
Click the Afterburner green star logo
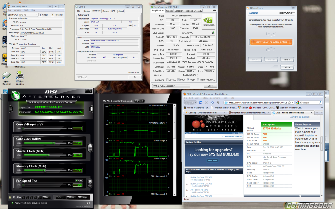click(16, 95)
